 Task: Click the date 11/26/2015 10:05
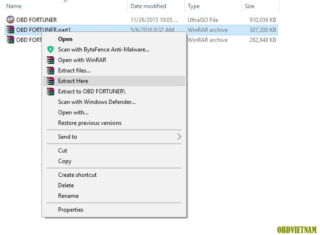[154, 20]
